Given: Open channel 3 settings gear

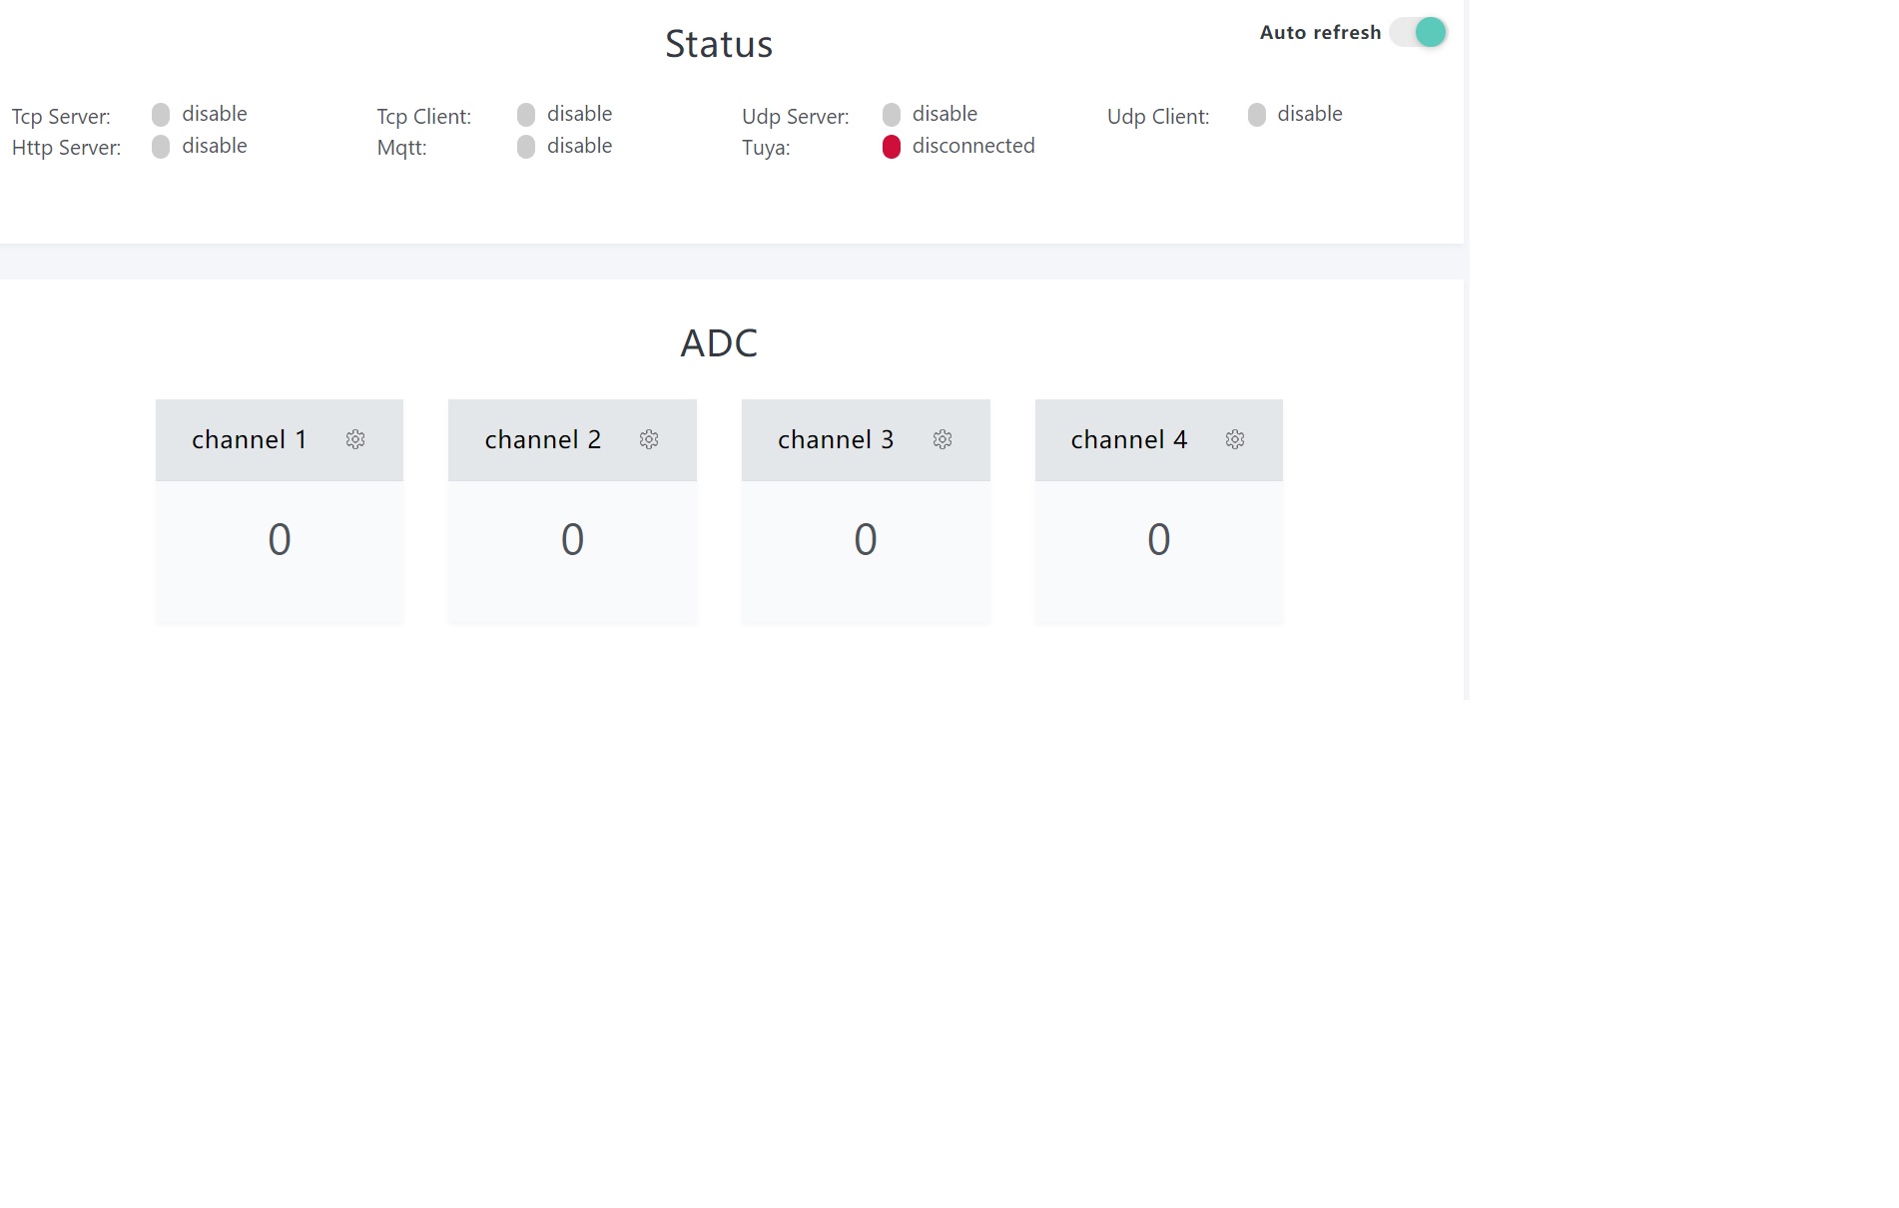Looking at the screenshot, I should [943, 439].
